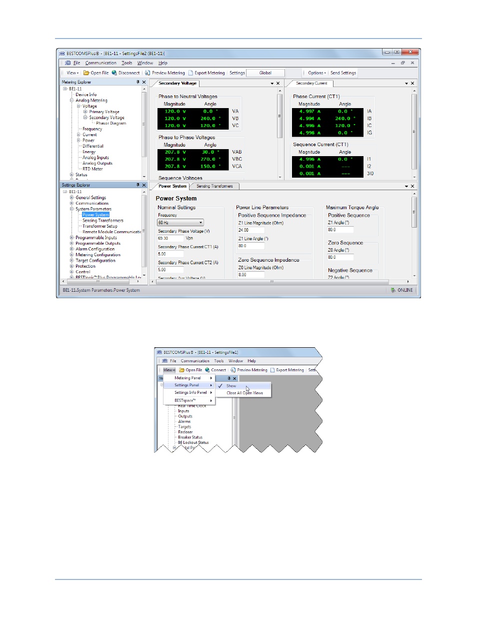Click Preview Metering icon in lower window
The width and height of the screenshot is (477, 618).
click(233, 370)
